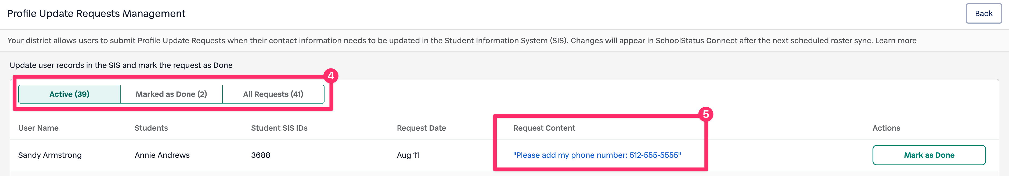Show the All Requests (41) tab
Screen dimensions: 1009x176
tap(273, 94)
